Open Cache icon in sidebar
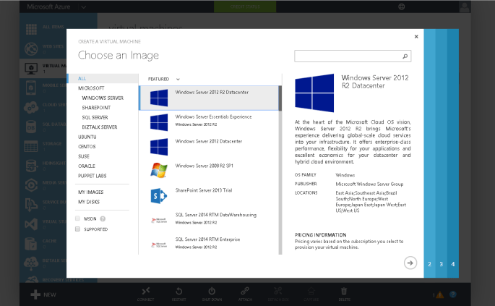This screenshot has height=306, width=495. pyautogui.click(x=31, y=244)
